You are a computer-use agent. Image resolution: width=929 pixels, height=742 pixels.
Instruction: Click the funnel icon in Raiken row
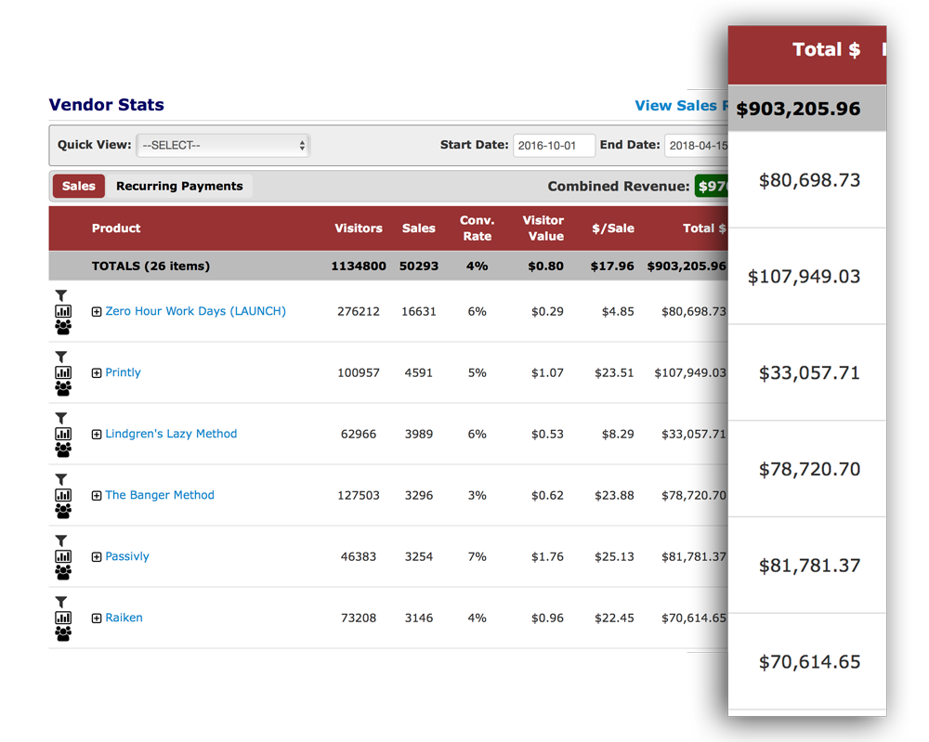[x=61, y=603]
